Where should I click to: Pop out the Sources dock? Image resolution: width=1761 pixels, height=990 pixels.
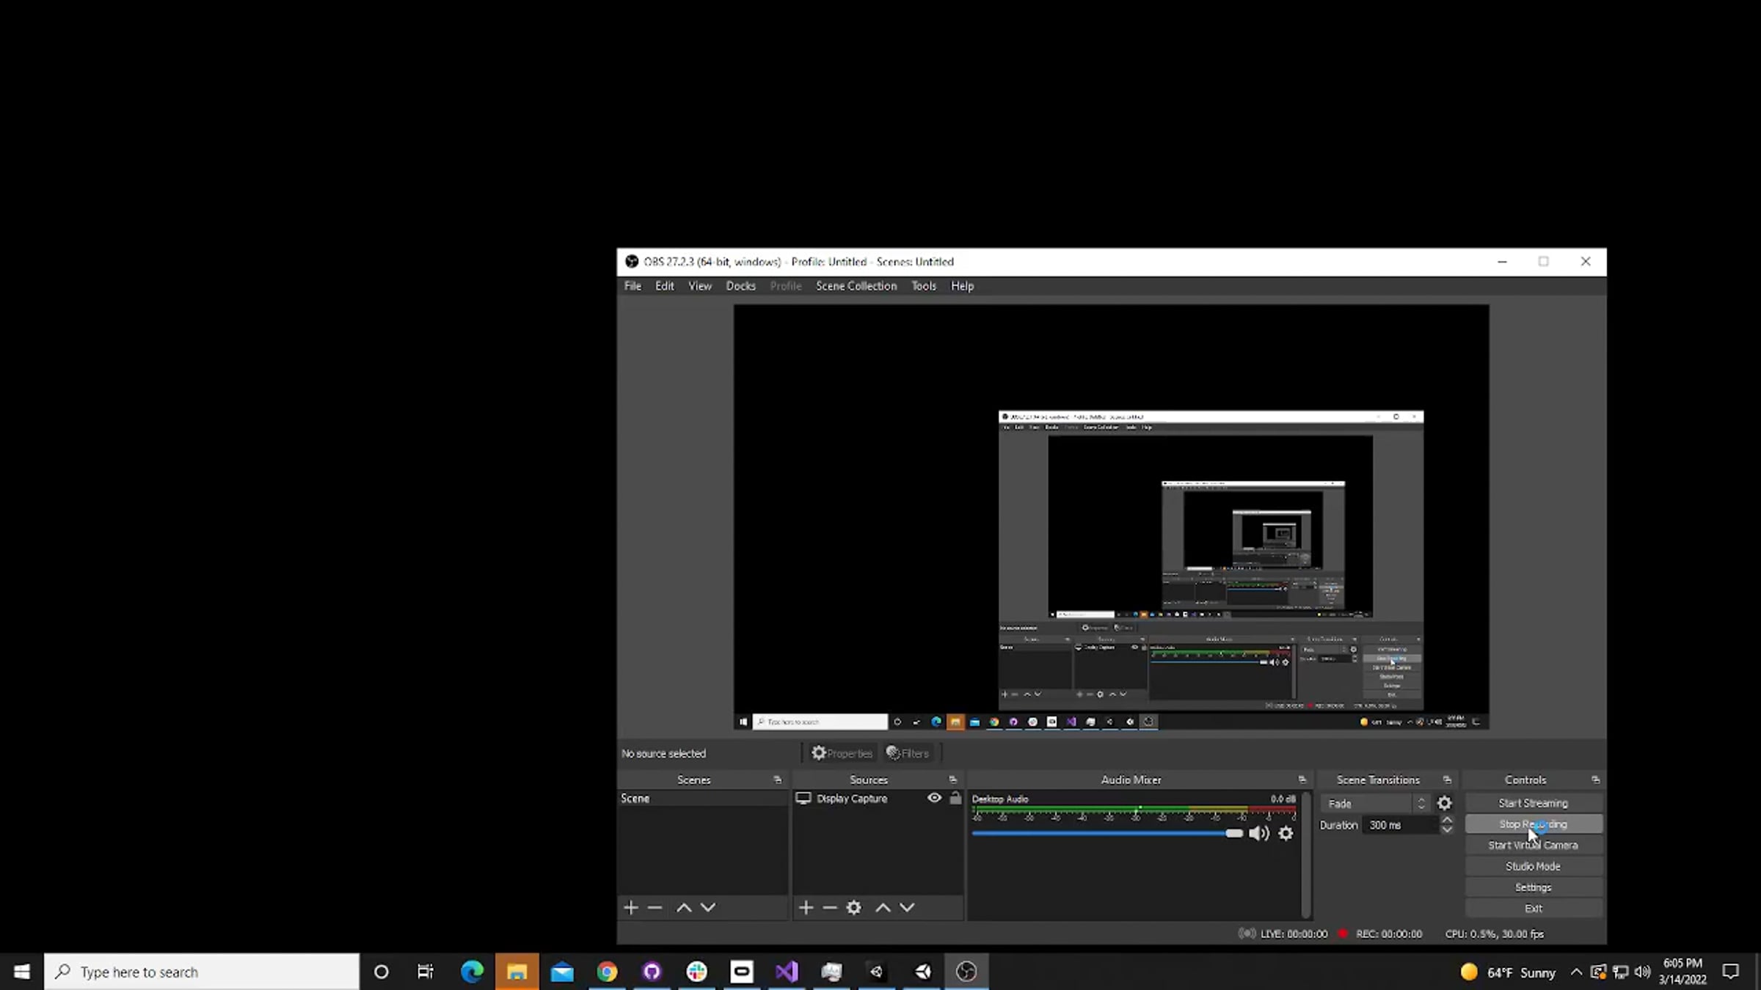coord(953,780)
